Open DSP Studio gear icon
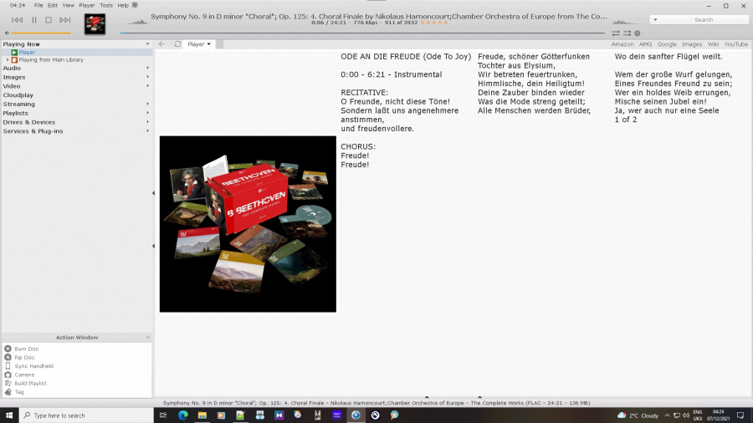 tap(638, 33)
